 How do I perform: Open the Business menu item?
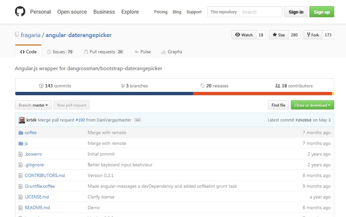[x=104, y=12]
